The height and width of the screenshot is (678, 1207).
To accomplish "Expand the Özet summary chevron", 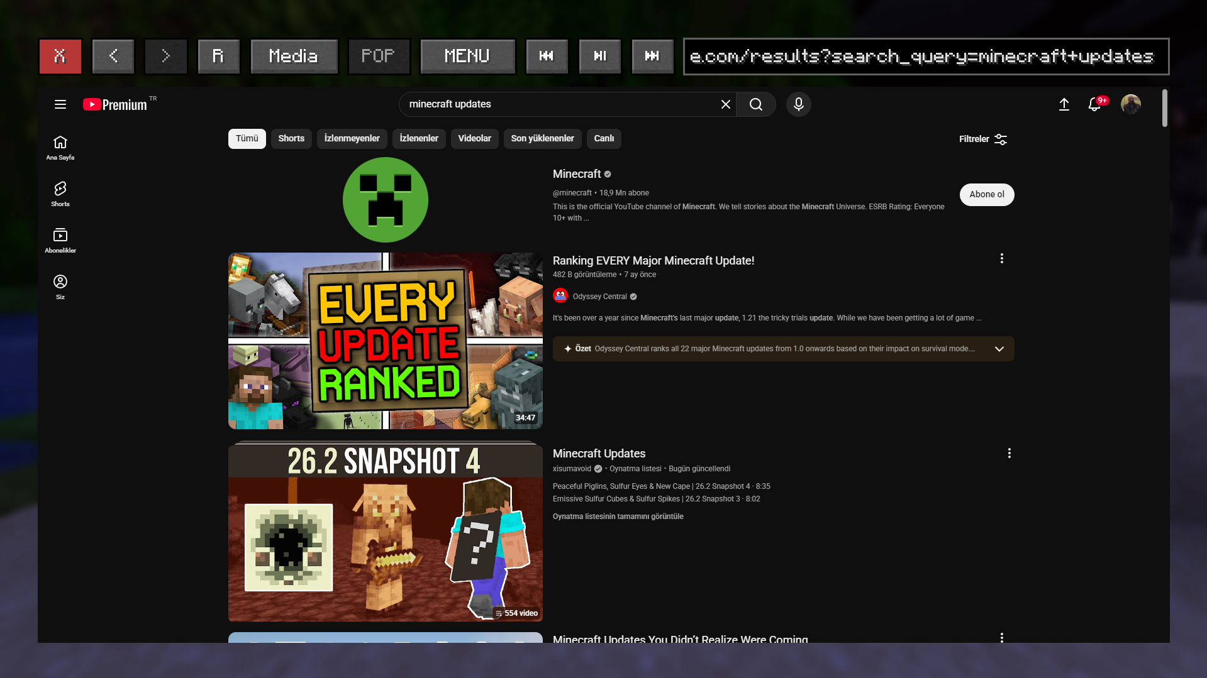I will [x=999, y=349].
